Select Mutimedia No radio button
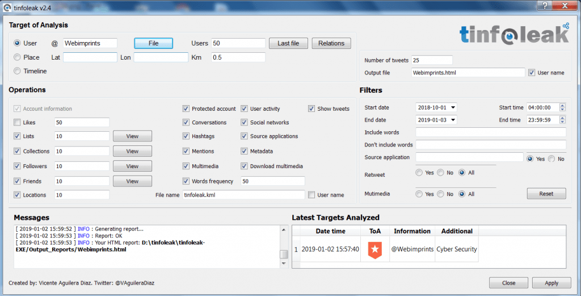Viewport: 581px width, 296px height. click(440, 194)
